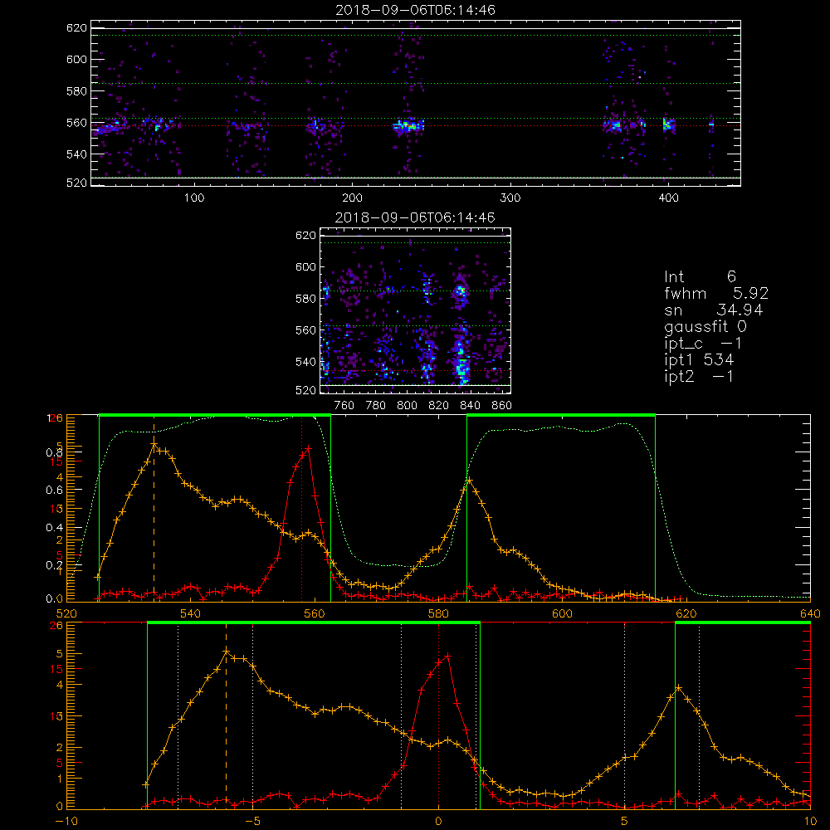Click x-axis label 300 of top image
The image size is (830, 830).
[510, 198]
